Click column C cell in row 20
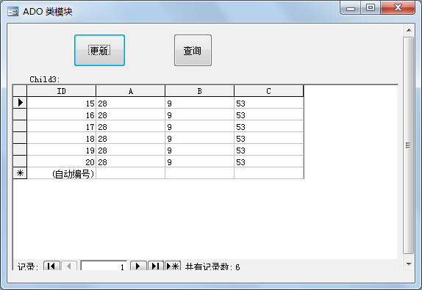Viewport: 422px width, 290px height. 268,162
